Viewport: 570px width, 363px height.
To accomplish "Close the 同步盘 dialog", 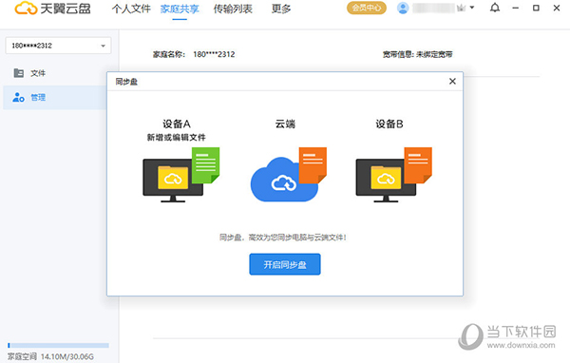I will tap(452, 81).
